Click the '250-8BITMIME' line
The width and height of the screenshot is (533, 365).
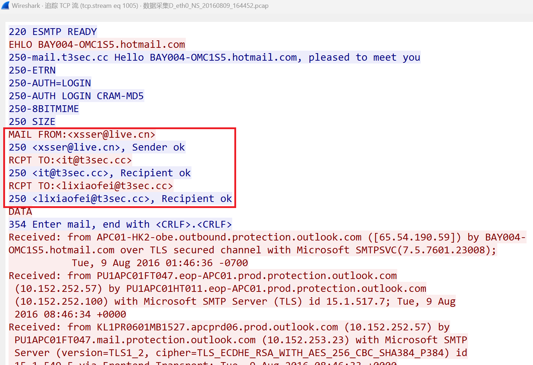tap(44, 109)
